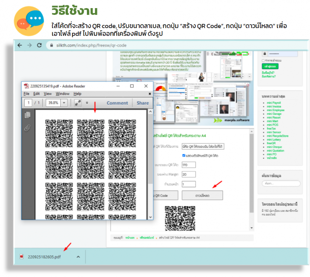Toggle the show text under QR code checkbox
Viewport: 310px width, 277px height.
click(184, 155)
